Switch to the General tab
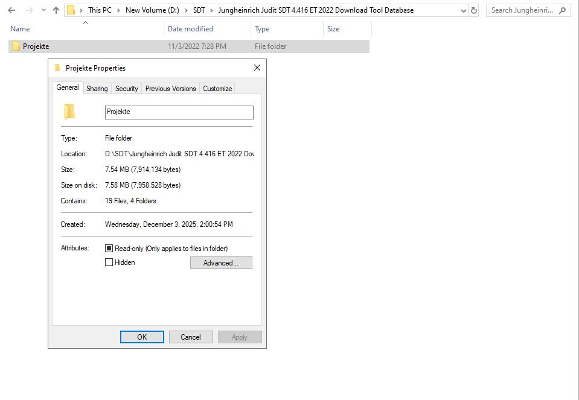Image resolution: width=579 pixels, height=400 pixels. 68,87
